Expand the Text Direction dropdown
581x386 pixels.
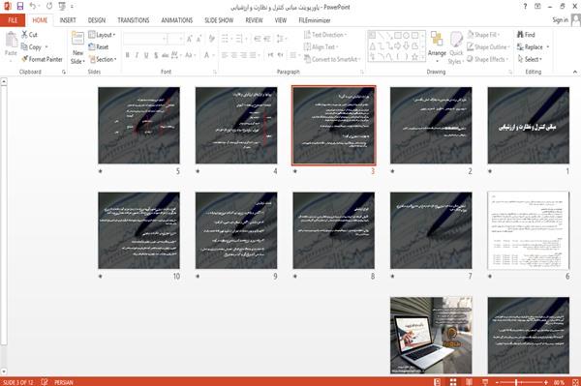tap(325, 35)
